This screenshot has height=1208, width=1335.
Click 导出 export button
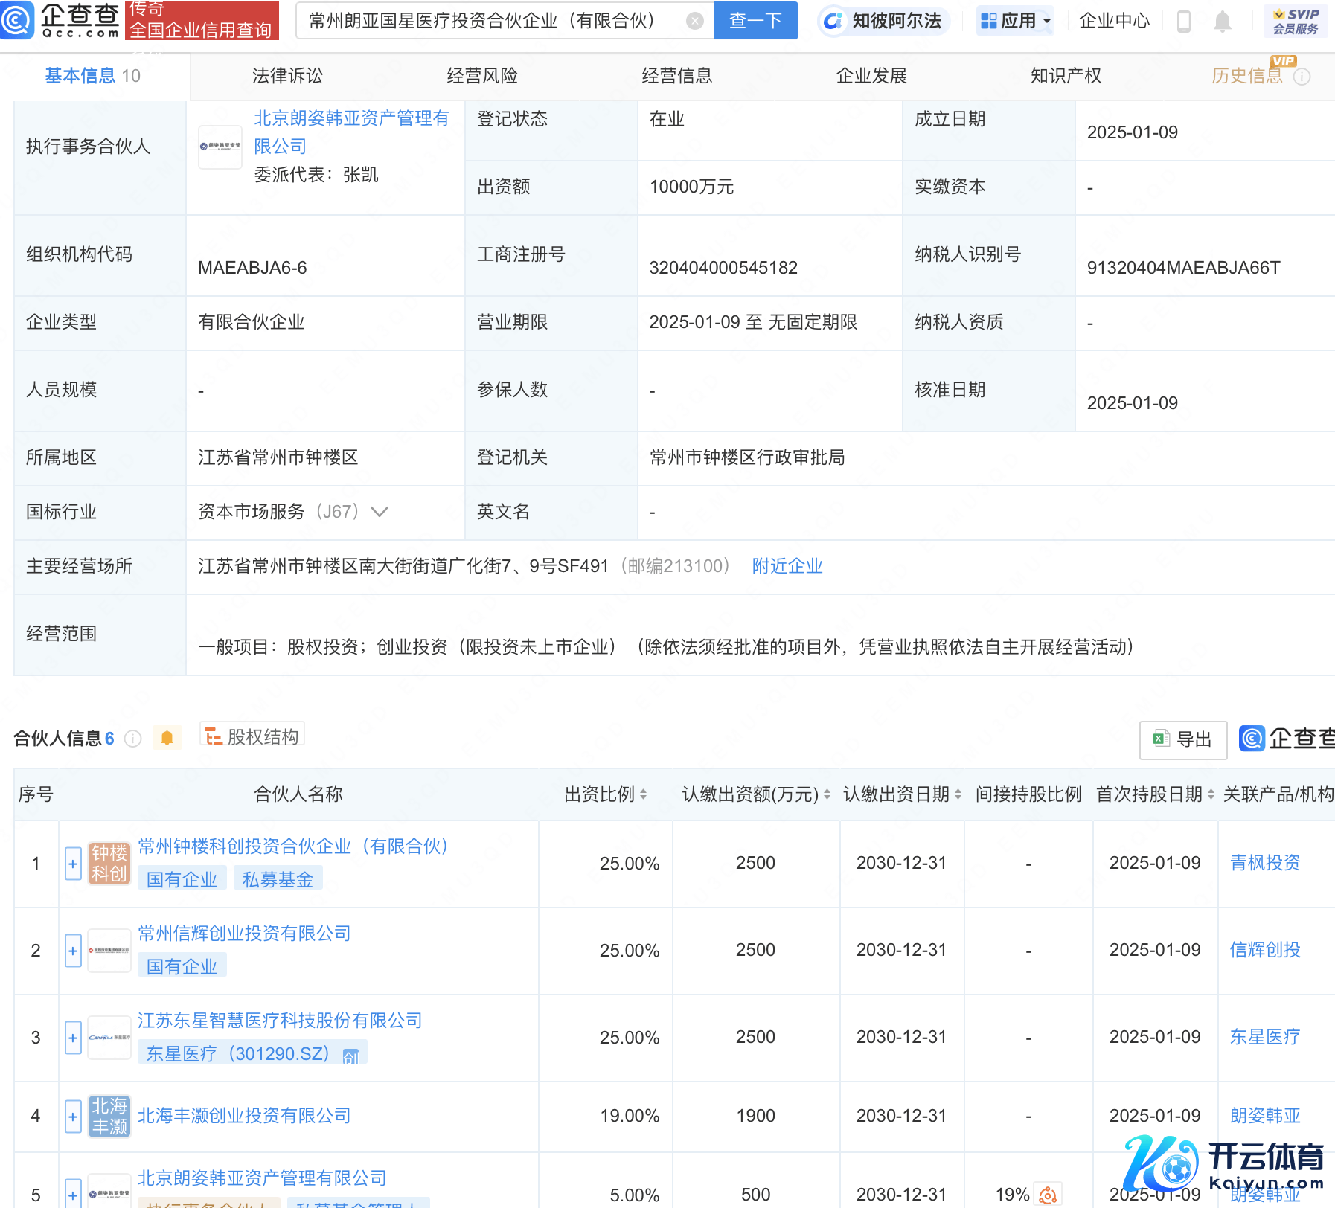pos(1182,739)
